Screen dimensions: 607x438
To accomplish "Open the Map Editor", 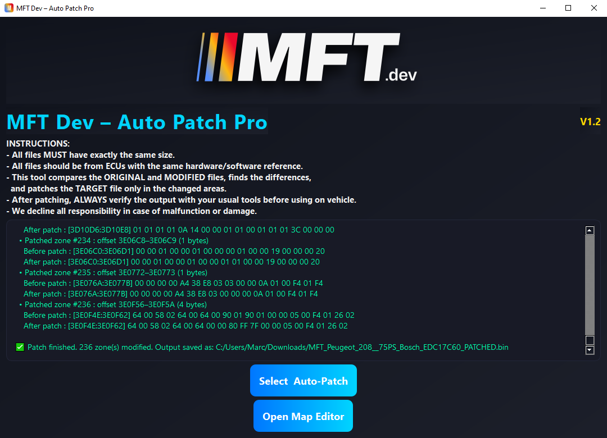I will point(303,416).
